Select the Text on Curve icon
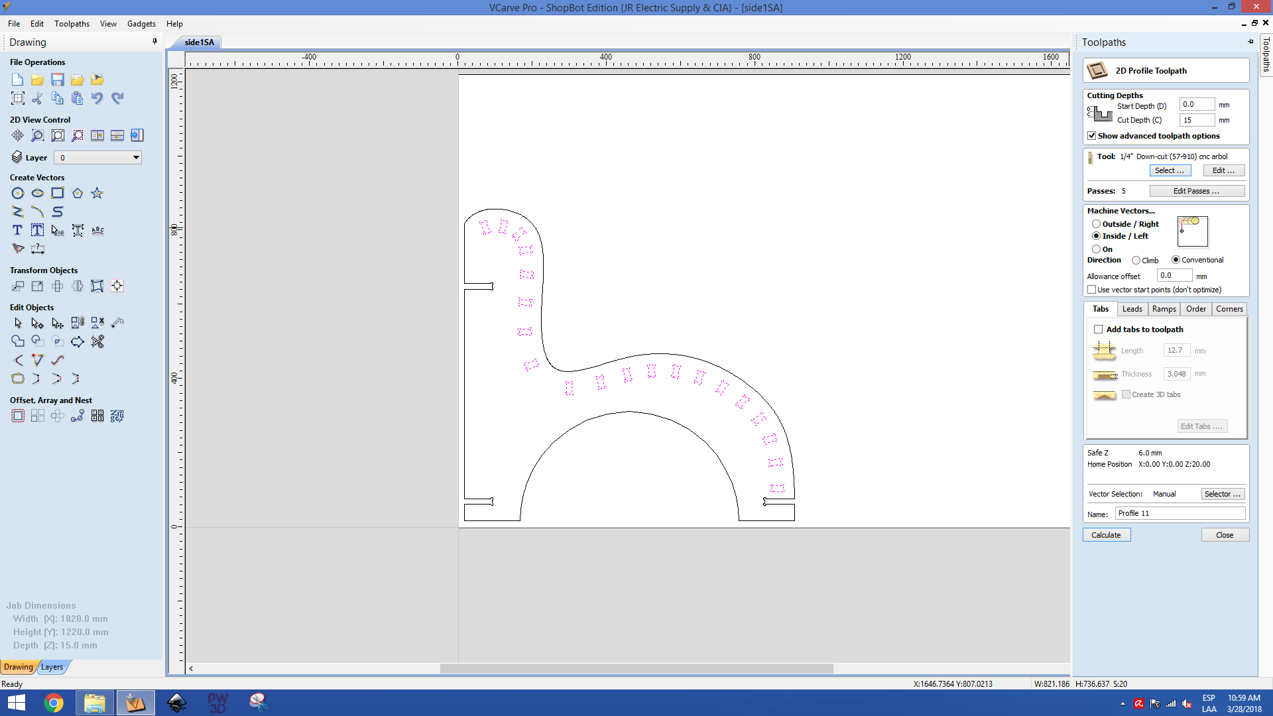The width and height of the screenshot is (1273, 716). pos(97,230)
